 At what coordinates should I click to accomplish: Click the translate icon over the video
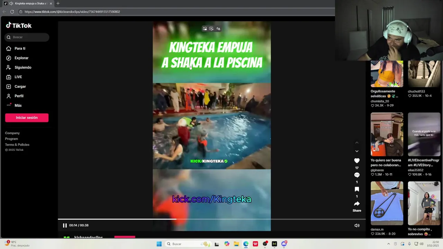[x=218, y=29]
